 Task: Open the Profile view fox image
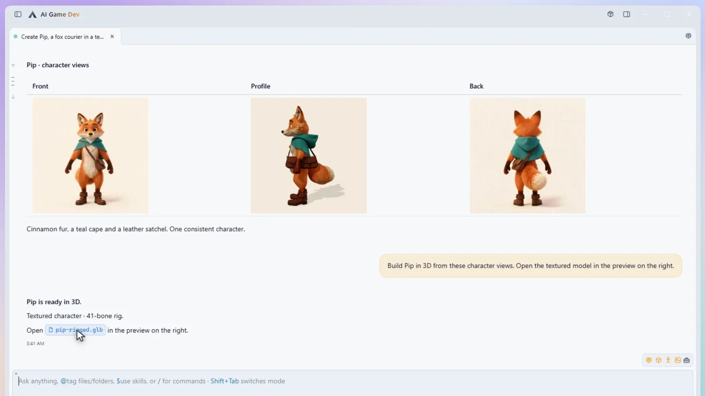[308, 156]
